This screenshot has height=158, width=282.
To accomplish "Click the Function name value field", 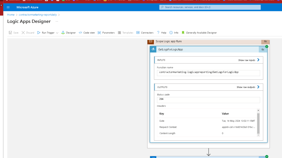I will pos(208,73).
